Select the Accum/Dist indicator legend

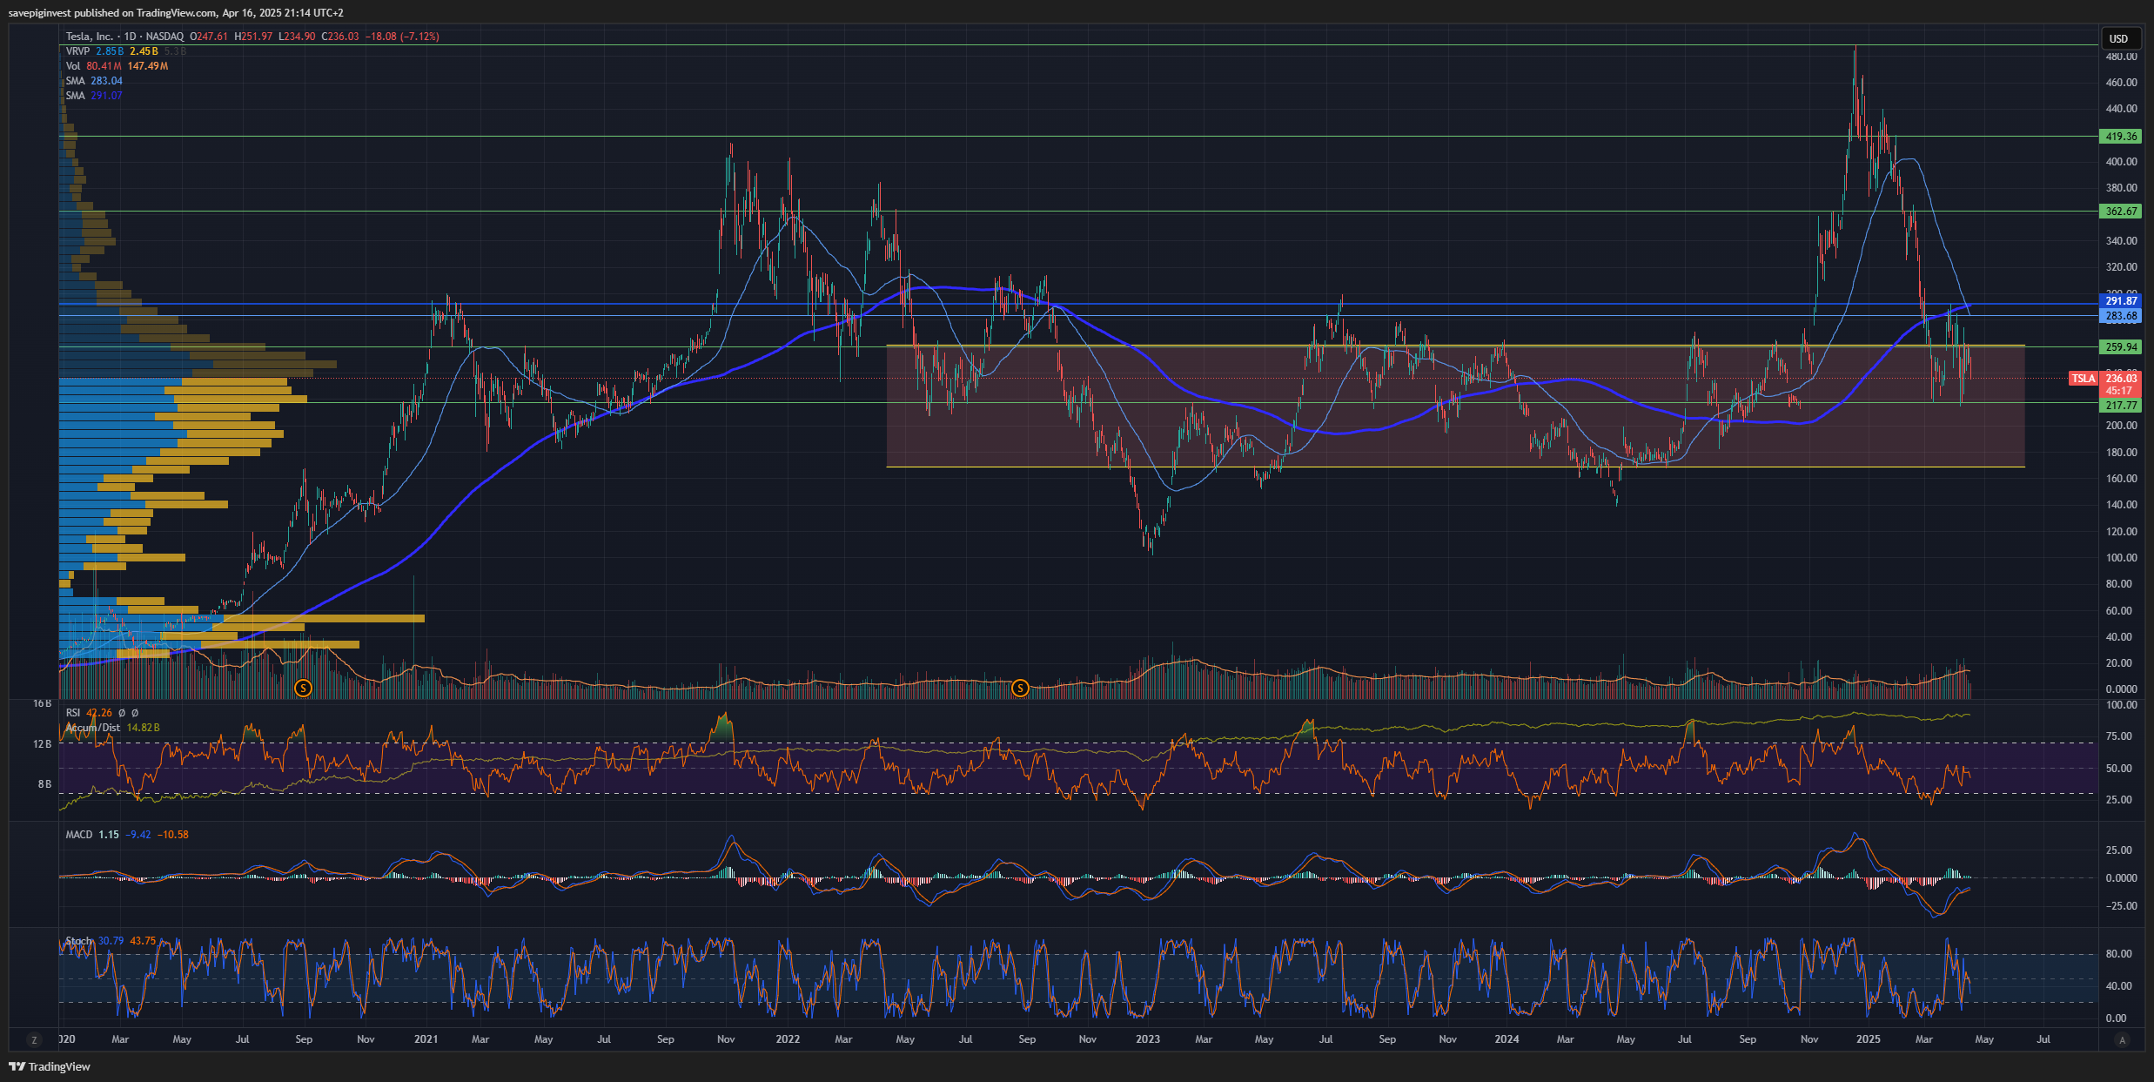point(112,728)
